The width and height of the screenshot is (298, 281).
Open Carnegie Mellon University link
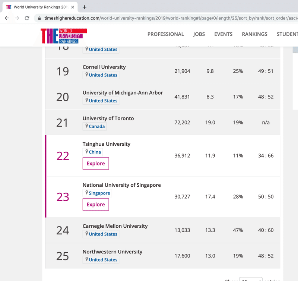tap(115, 226)
